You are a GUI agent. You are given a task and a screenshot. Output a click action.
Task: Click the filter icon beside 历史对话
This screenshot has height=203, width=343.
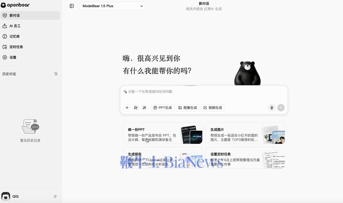56,74
